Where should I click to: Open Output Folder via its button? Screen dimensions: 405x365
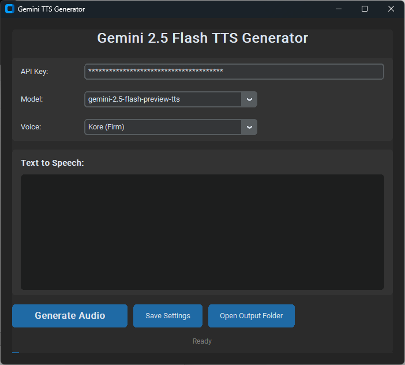tap(252, 316)
